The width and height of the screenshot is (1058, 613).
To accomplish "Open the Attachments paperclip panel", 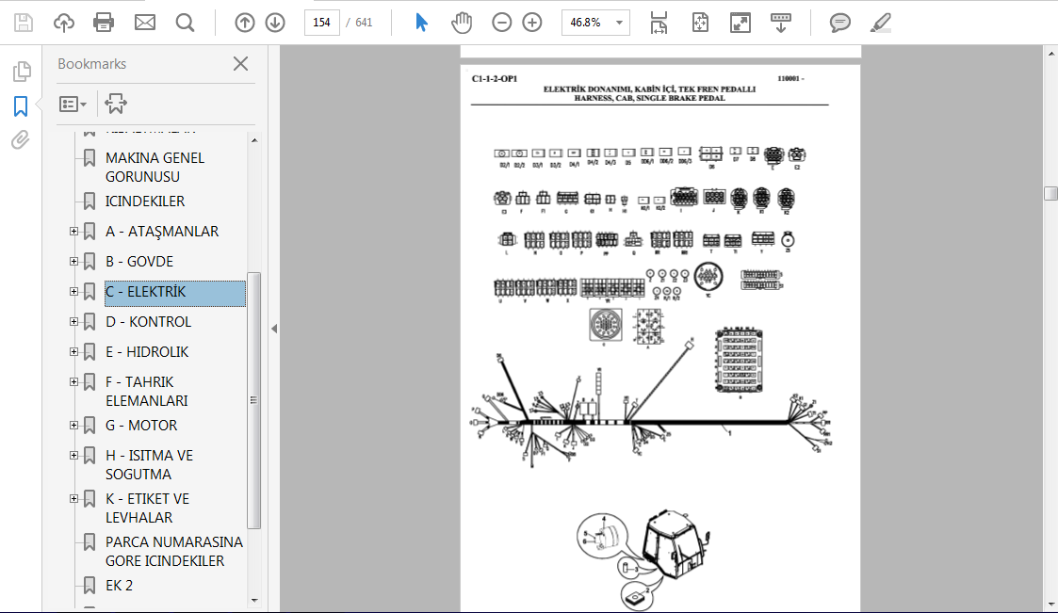I will (21, 140).
